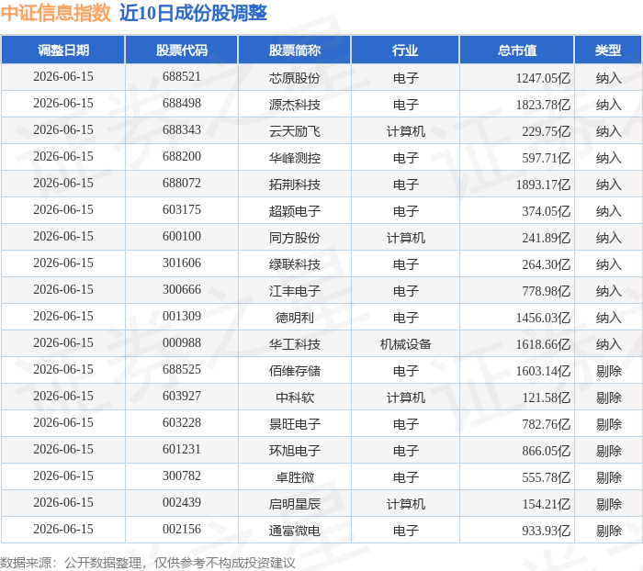Click the 近10日成份股调整 heading

[x=193, y=13]
